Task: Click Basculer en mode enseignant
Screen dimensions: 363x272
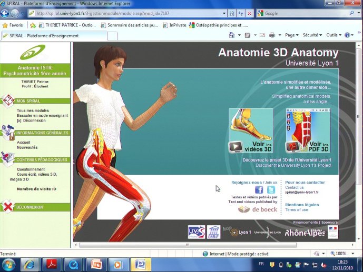Action: (42, 115)
